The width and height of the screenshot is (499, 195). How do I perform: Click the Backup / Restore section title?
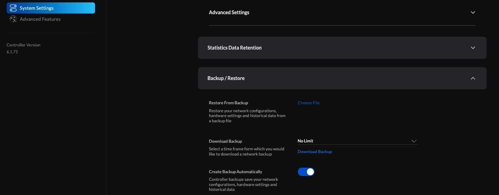click(x=226, y=78)
